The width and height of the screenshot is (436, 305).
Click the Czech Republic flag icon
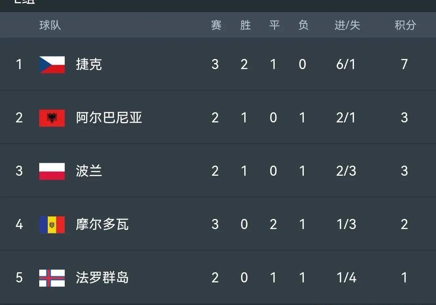point(51,65)
